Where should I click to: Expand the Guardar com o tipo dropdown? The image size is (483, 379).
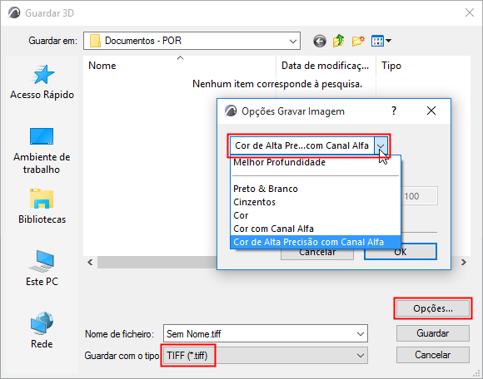[x=361, y=356]
